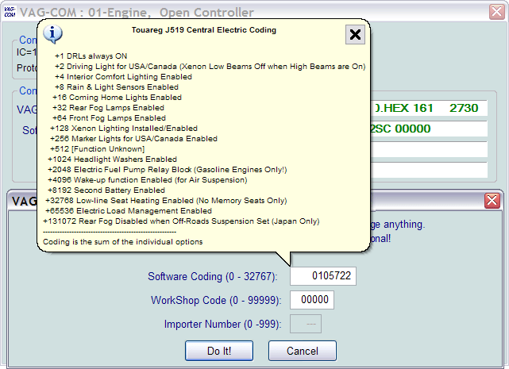
Task: Click '+1 DRLs always ON' line
Action: pyautogui.click(x=91, y=56)
